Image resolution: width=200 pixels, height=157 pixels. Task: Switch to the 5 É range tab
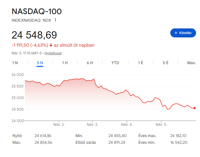click(165, 63)
